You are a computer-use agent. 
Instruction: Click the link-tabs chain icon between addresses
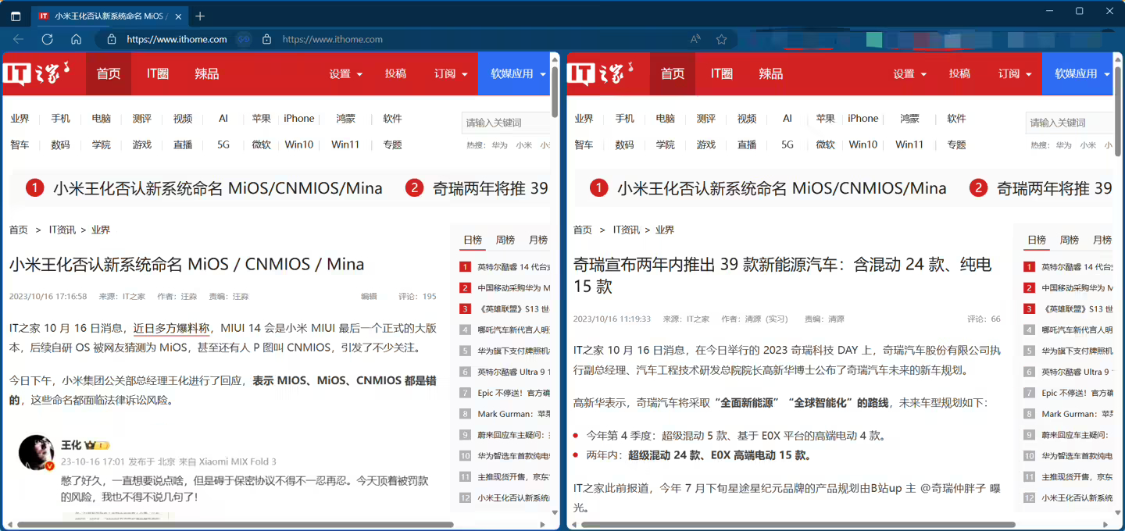coord(244,39)
